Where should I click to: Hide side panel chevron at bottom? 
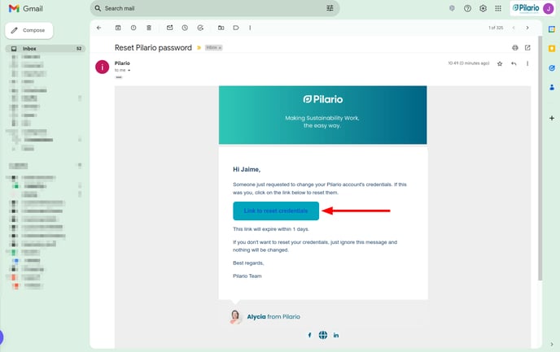(552, 344)
